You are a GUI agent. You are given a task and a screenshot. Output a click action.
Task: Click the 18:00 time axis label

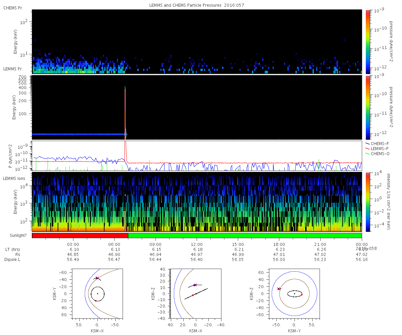point(279,245)
